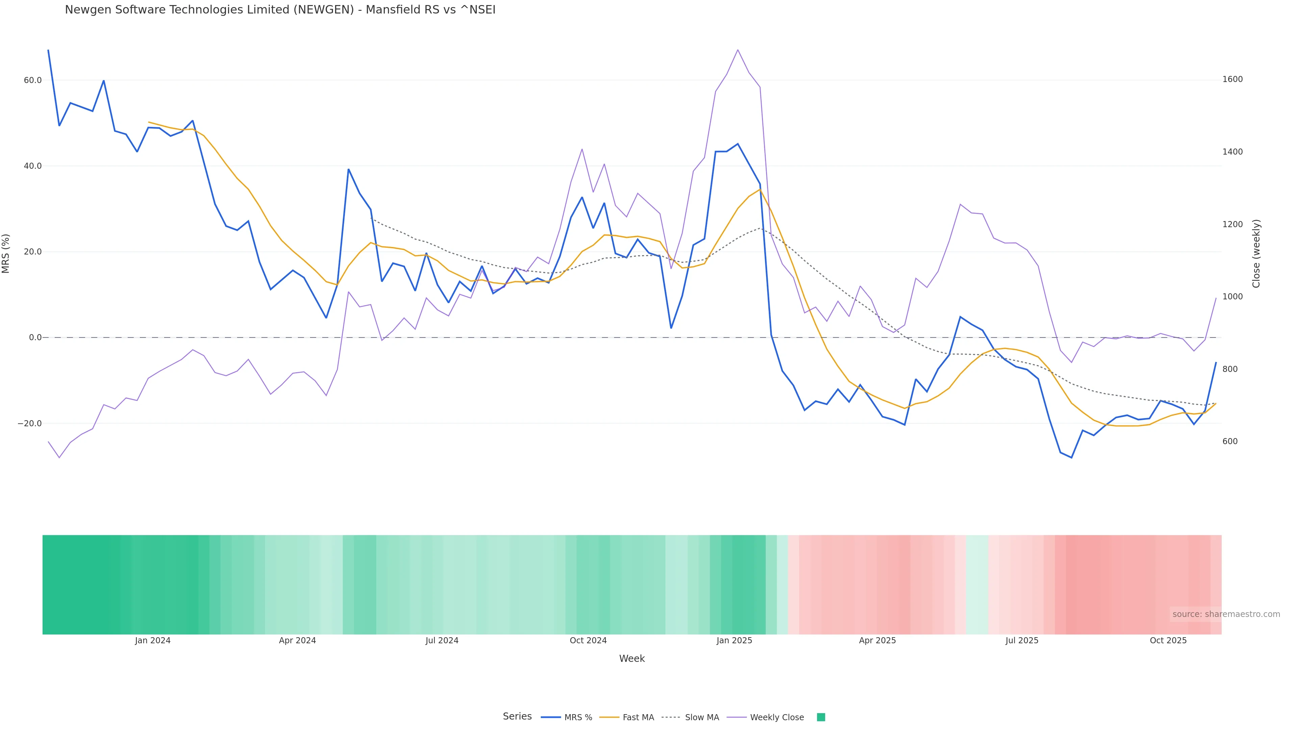Viewport: 1297px width, 729px height.
Task: Hide the Fast MA legend series
Action: click(x=638, y=718)
